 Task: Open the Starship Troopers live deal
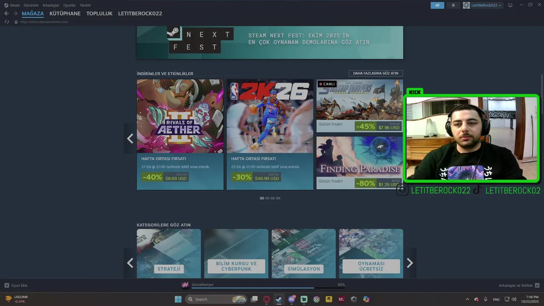[360, 106]
